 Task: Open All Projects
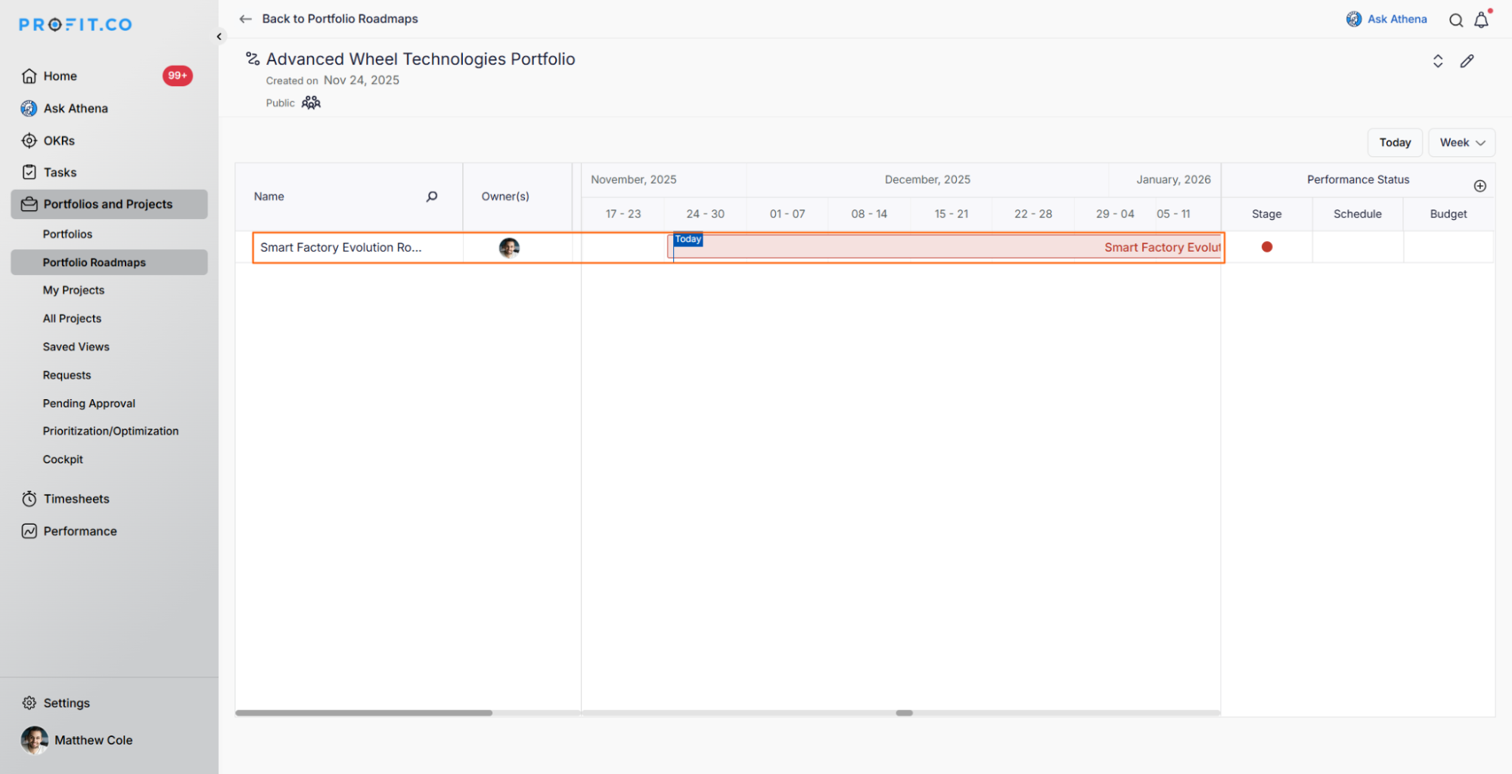72,318
